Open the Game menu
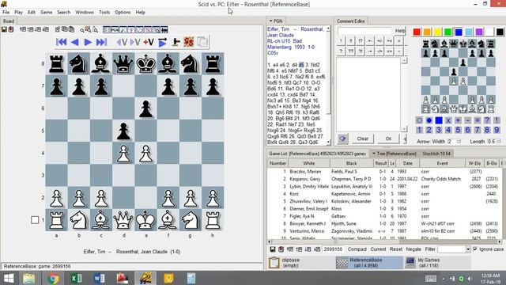This screenshot has height=285, width=506. [x=46, y=13]
